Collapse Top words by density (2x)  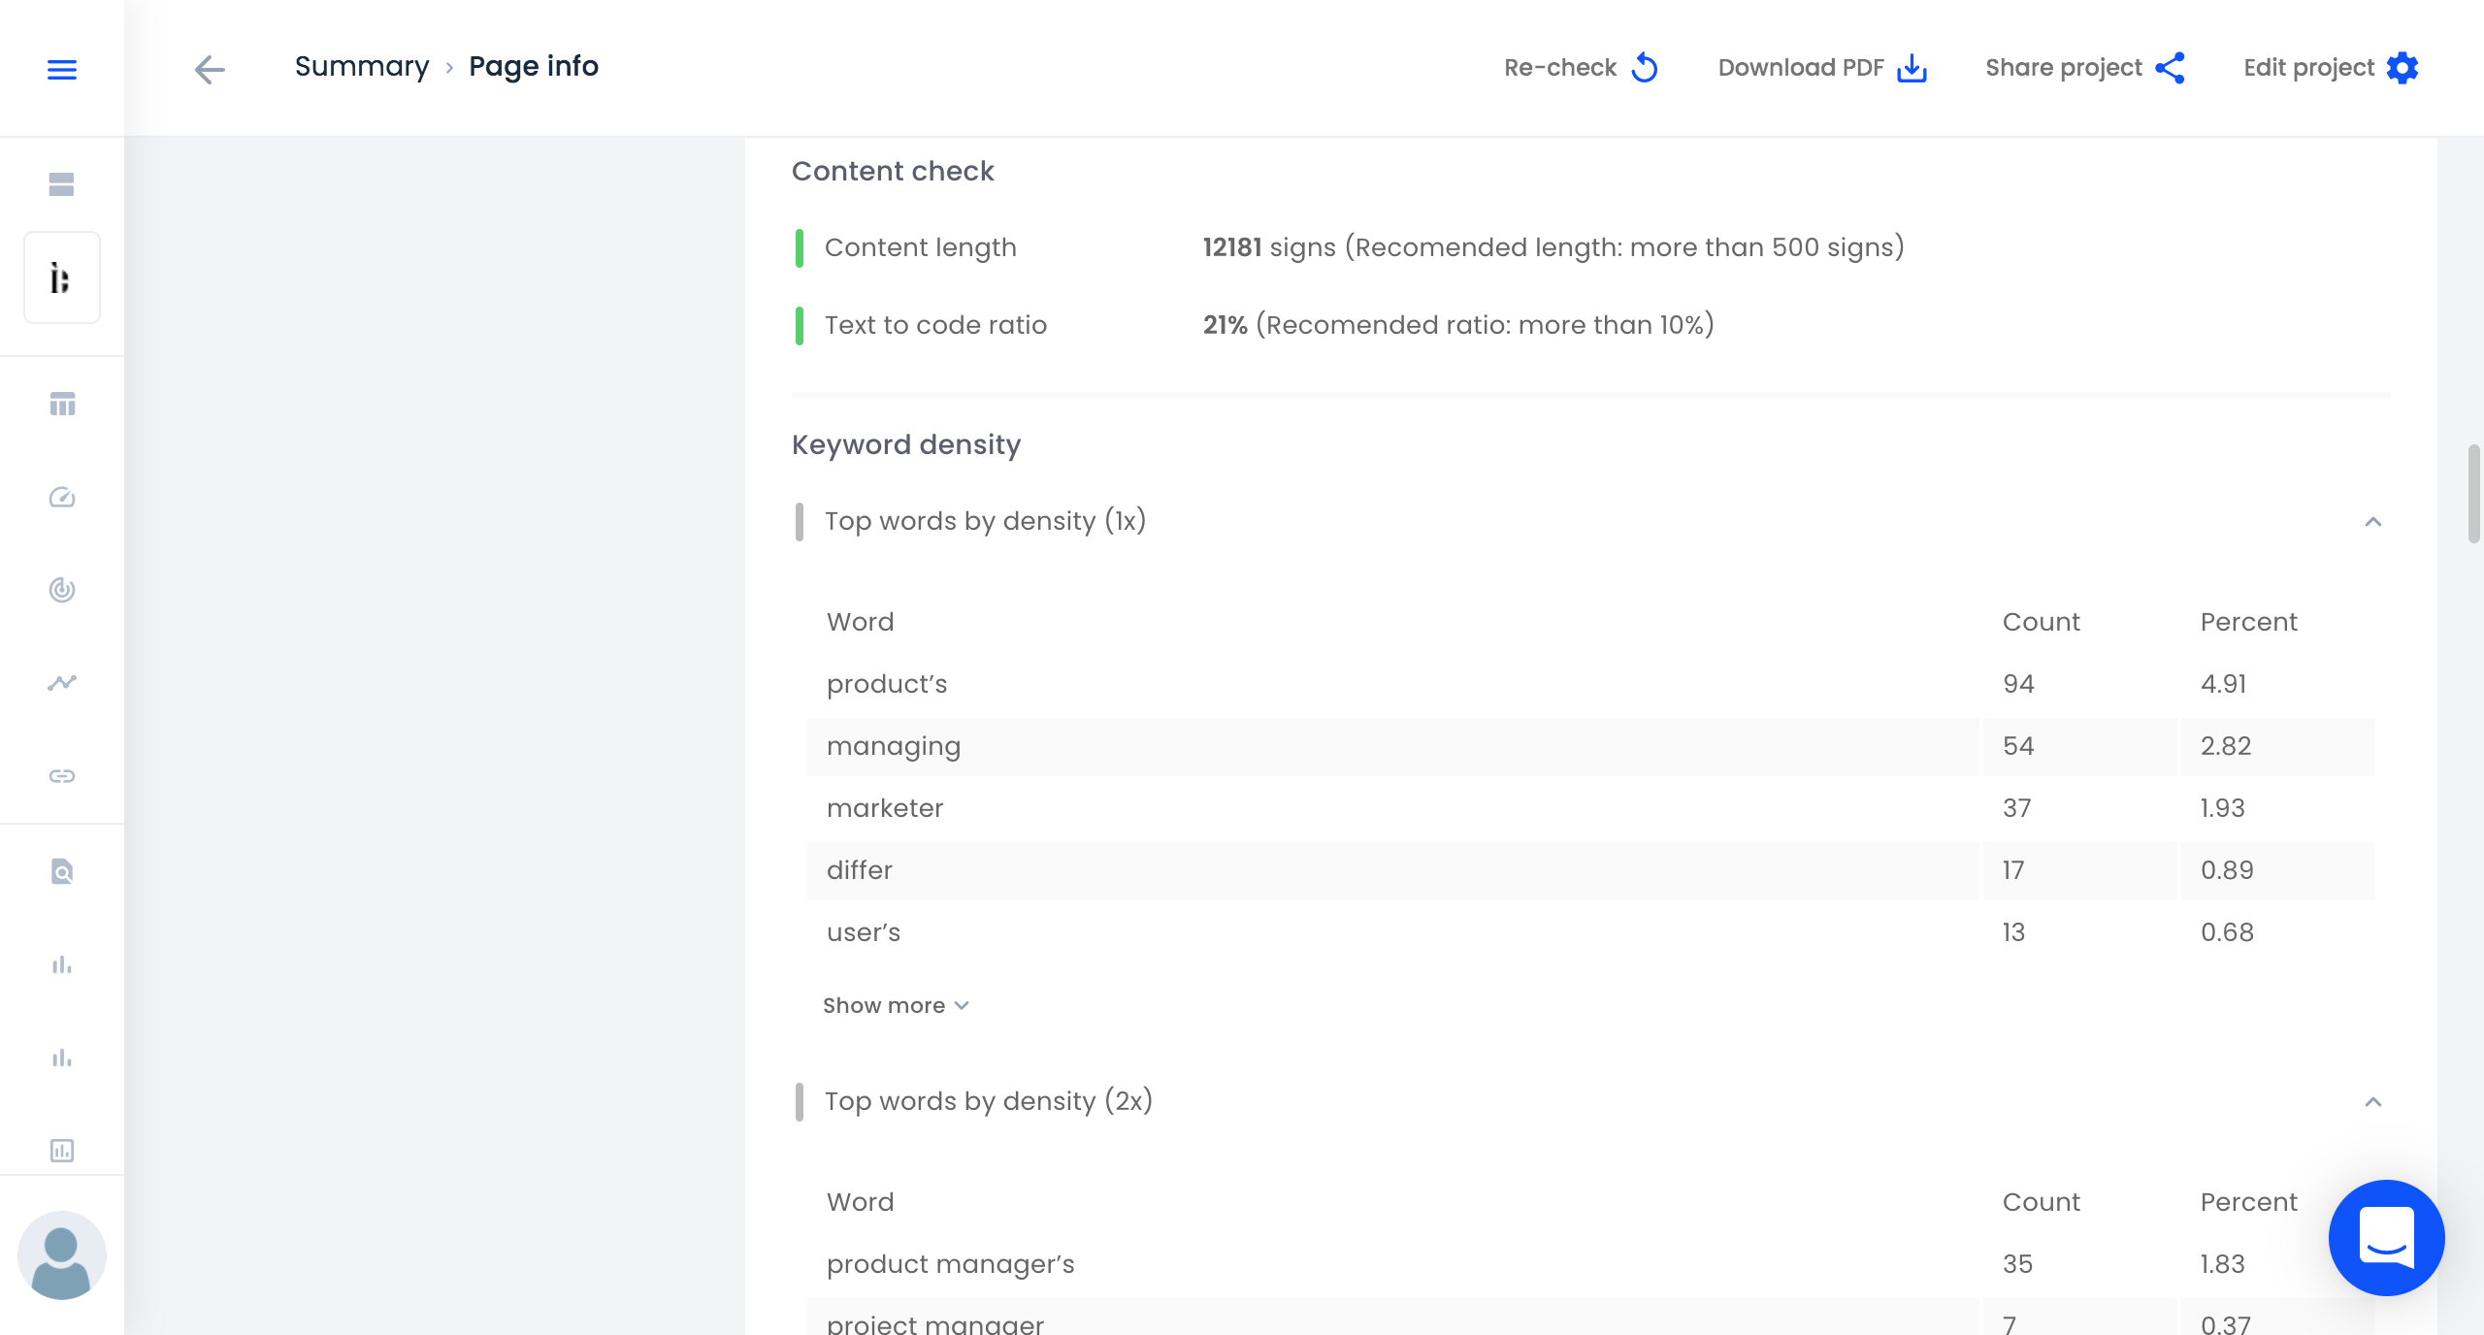[2373, 1102]
